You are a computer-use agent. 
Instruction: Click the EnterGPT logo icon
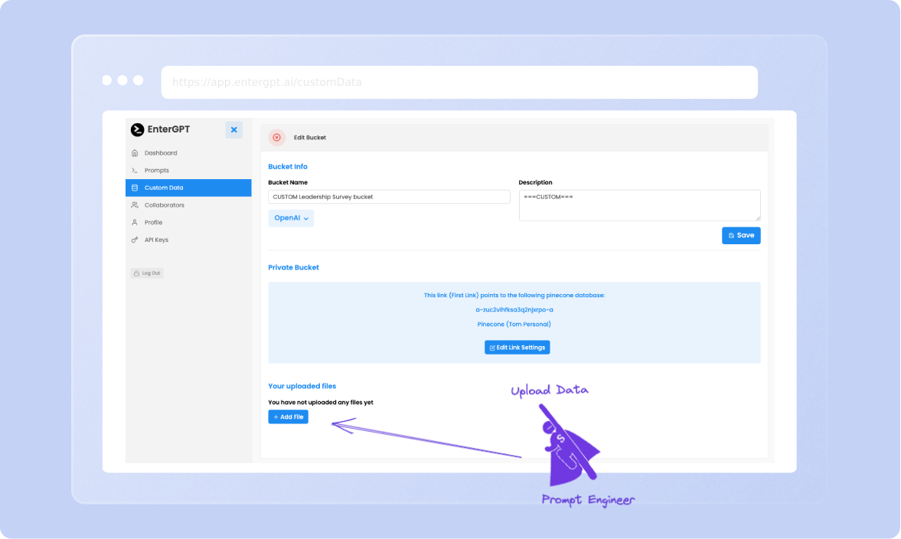137,130
